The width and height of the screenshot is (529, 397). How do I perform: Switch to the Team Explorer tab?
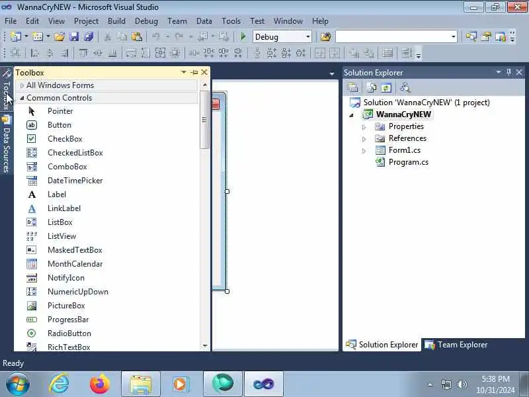[456, 345]
